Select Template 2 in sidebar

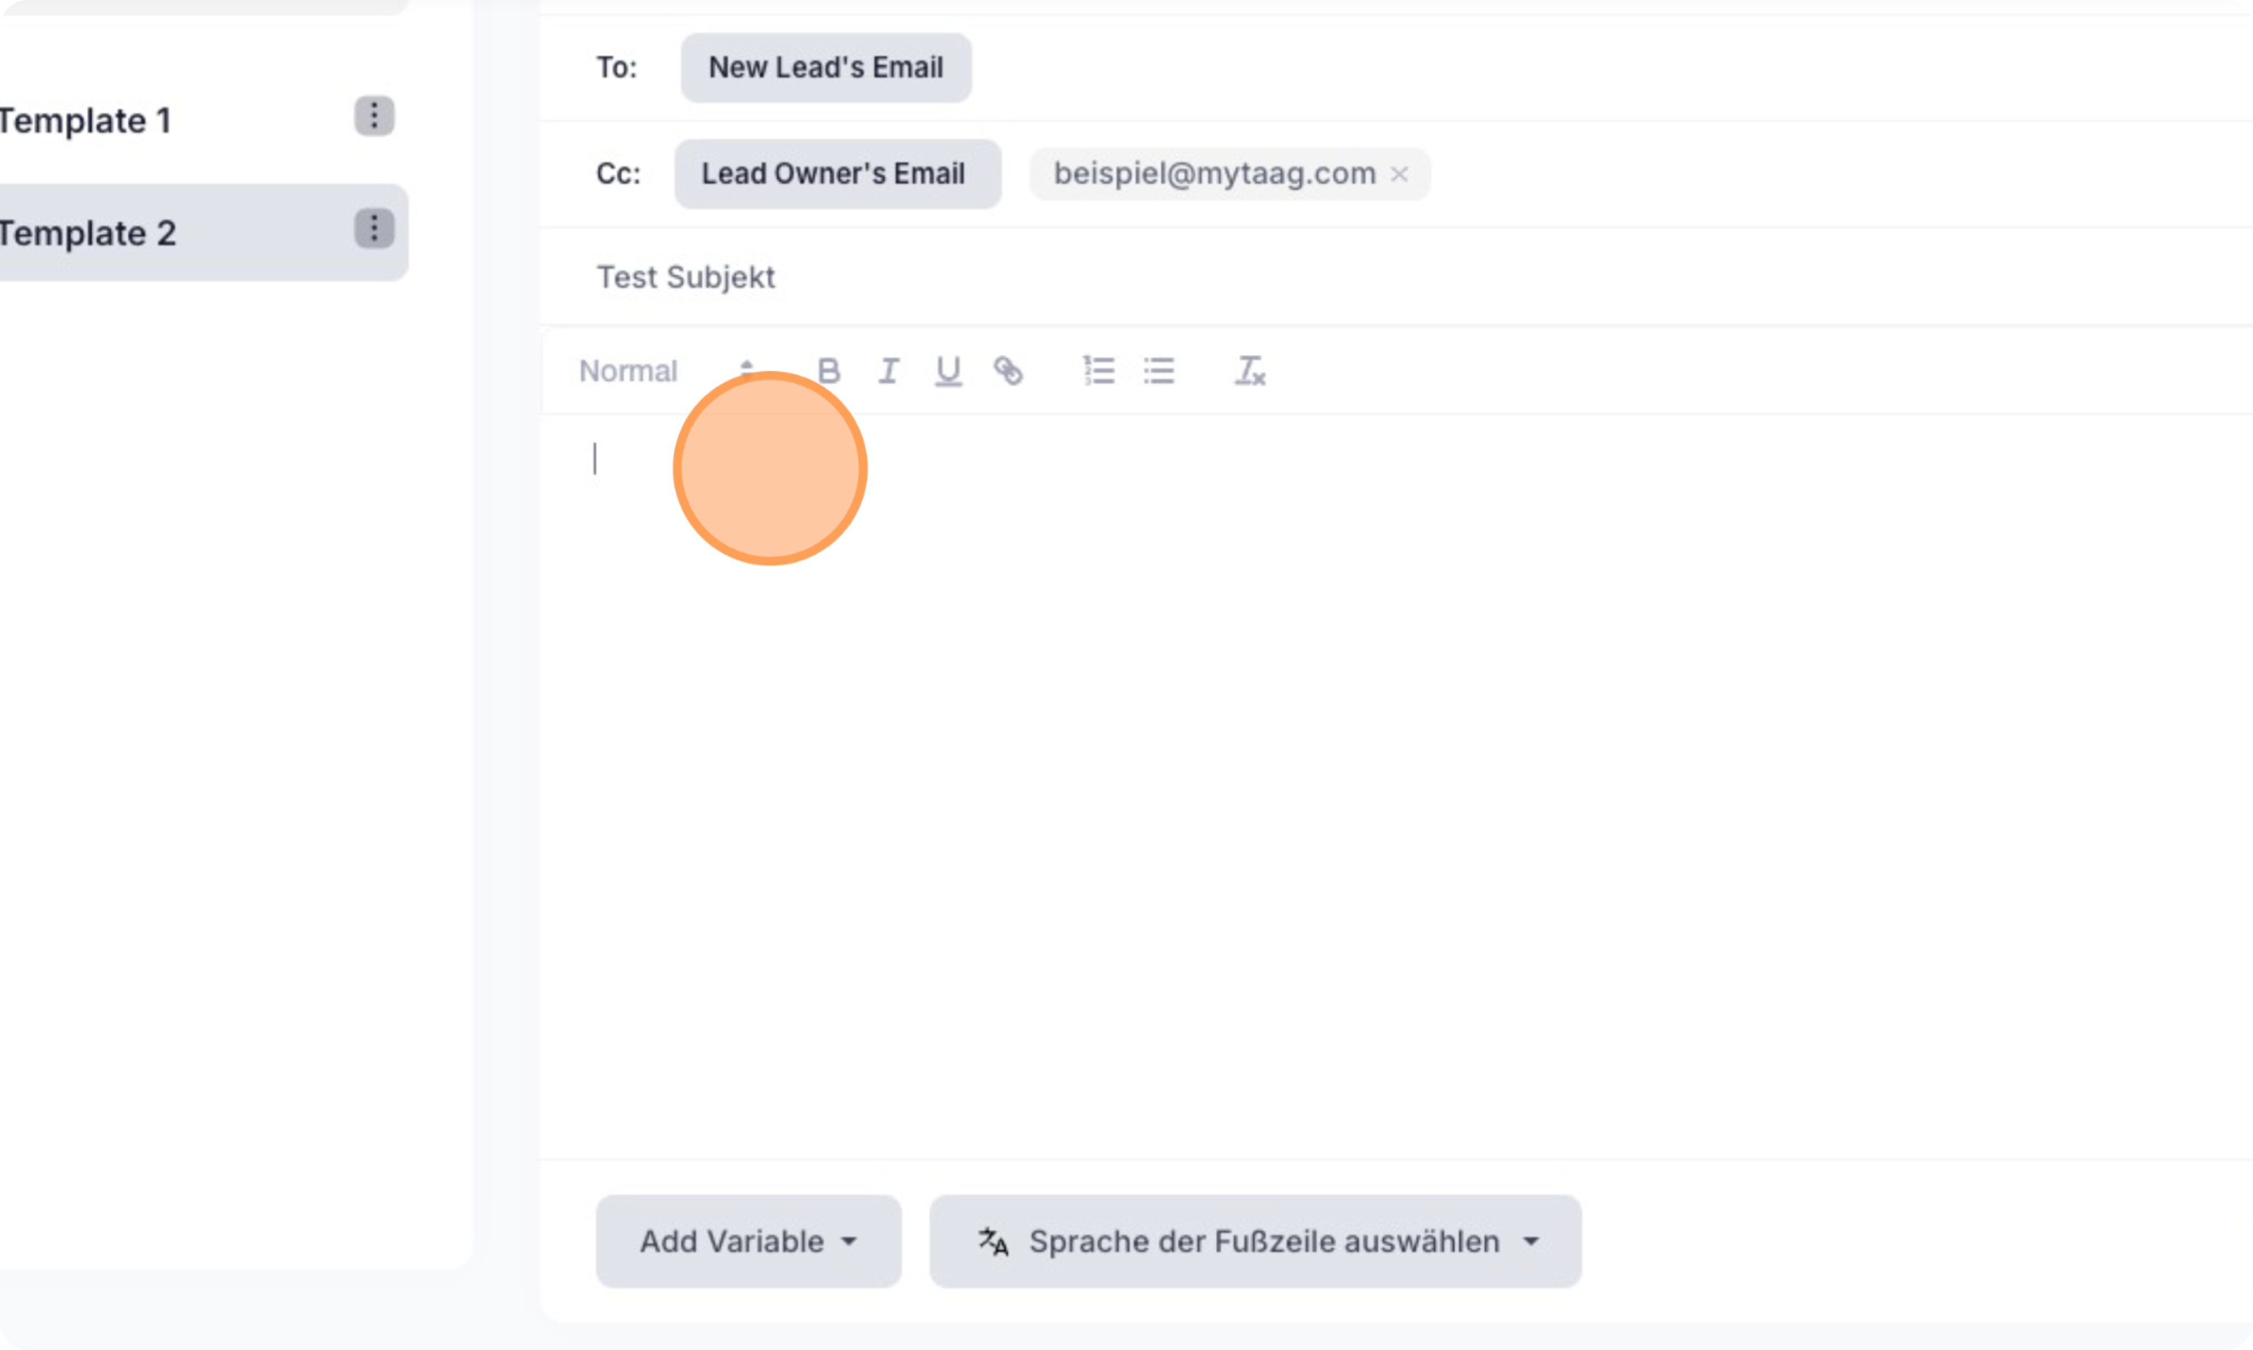click(88, 233)
